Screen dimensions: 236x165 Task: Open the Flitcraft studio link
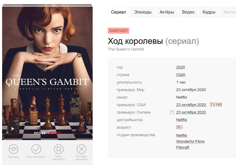(183, 148)
